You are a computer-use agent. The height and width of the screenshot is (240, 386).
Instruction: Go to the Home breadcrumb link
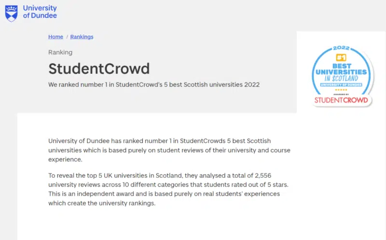point(55,37)
